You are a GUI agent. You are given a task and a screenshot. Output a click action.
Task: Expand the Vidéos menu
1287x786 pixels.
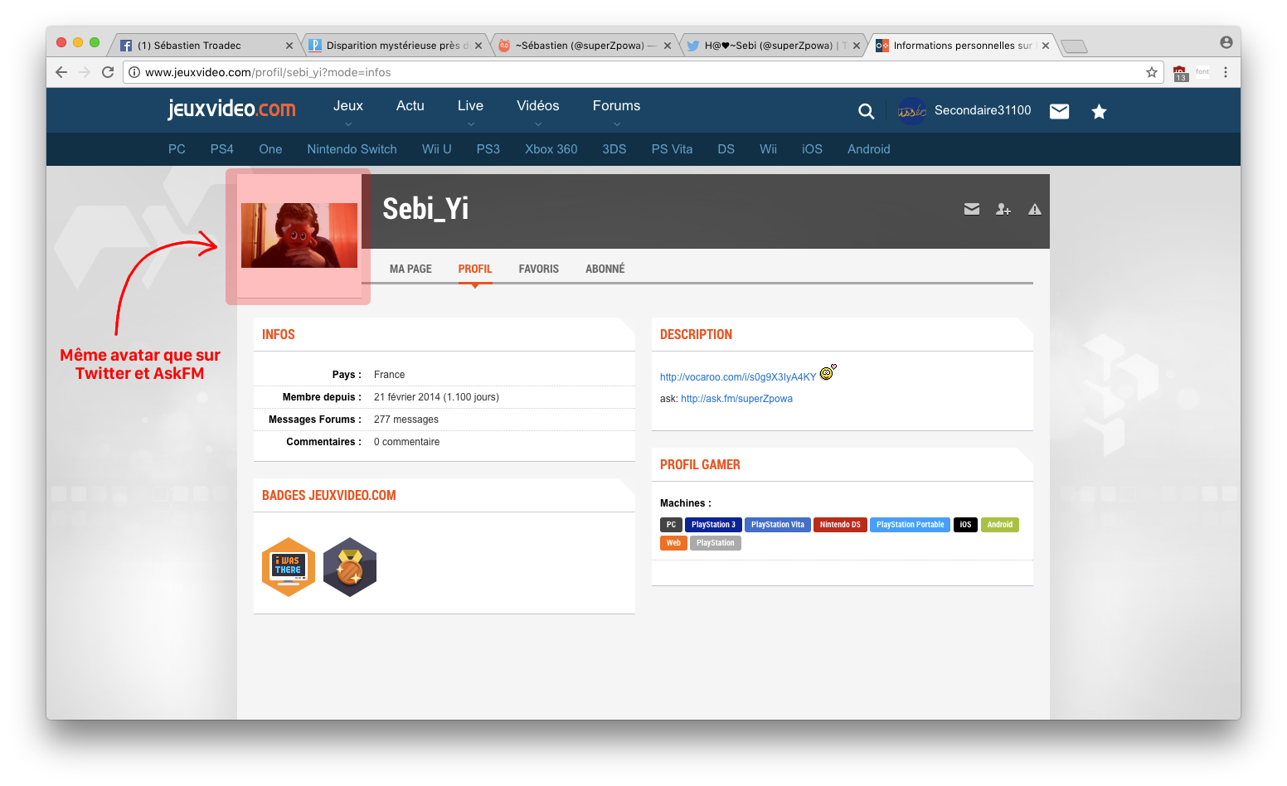(x=538, y=106)
